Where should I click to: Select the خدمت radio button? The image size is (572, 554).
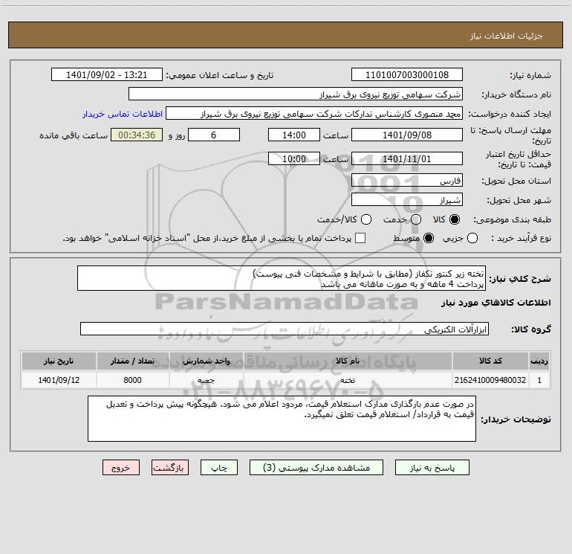pos(416,219)
